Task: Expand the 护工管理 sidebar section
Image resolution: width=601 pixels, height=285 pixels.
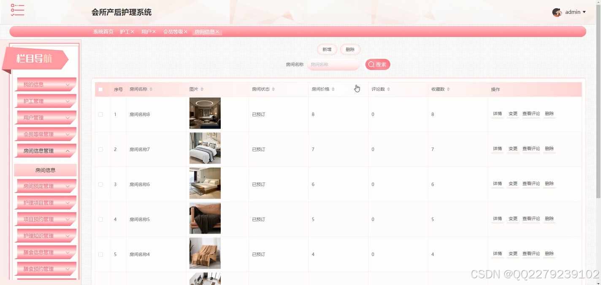Action: tap(46, 101)
